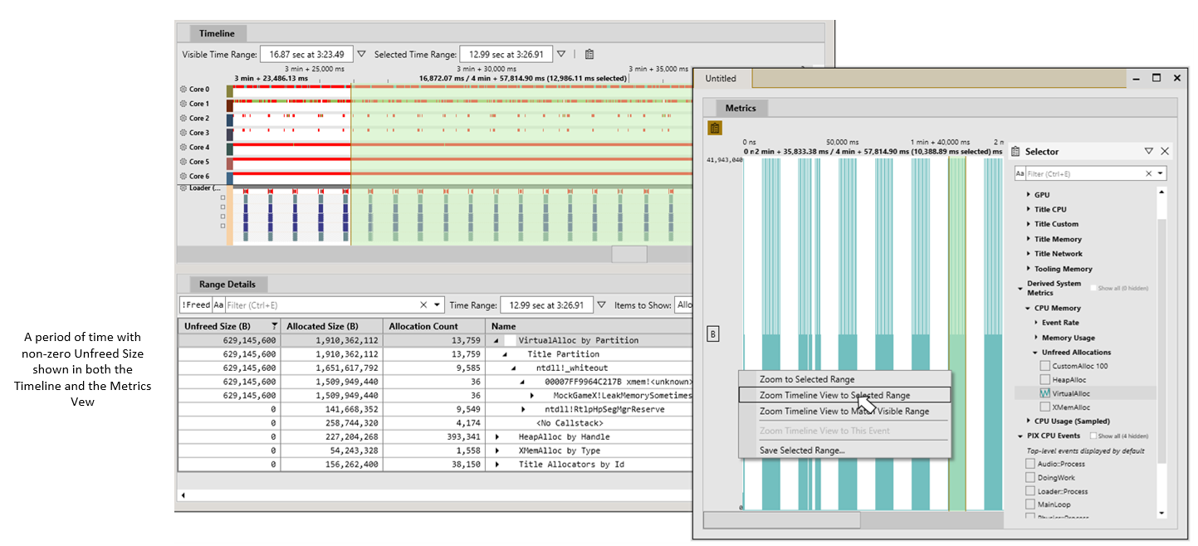Click the Timeline clipboard selector icon
This screenshot has height=546, width=1198.
tap(589, 54)
